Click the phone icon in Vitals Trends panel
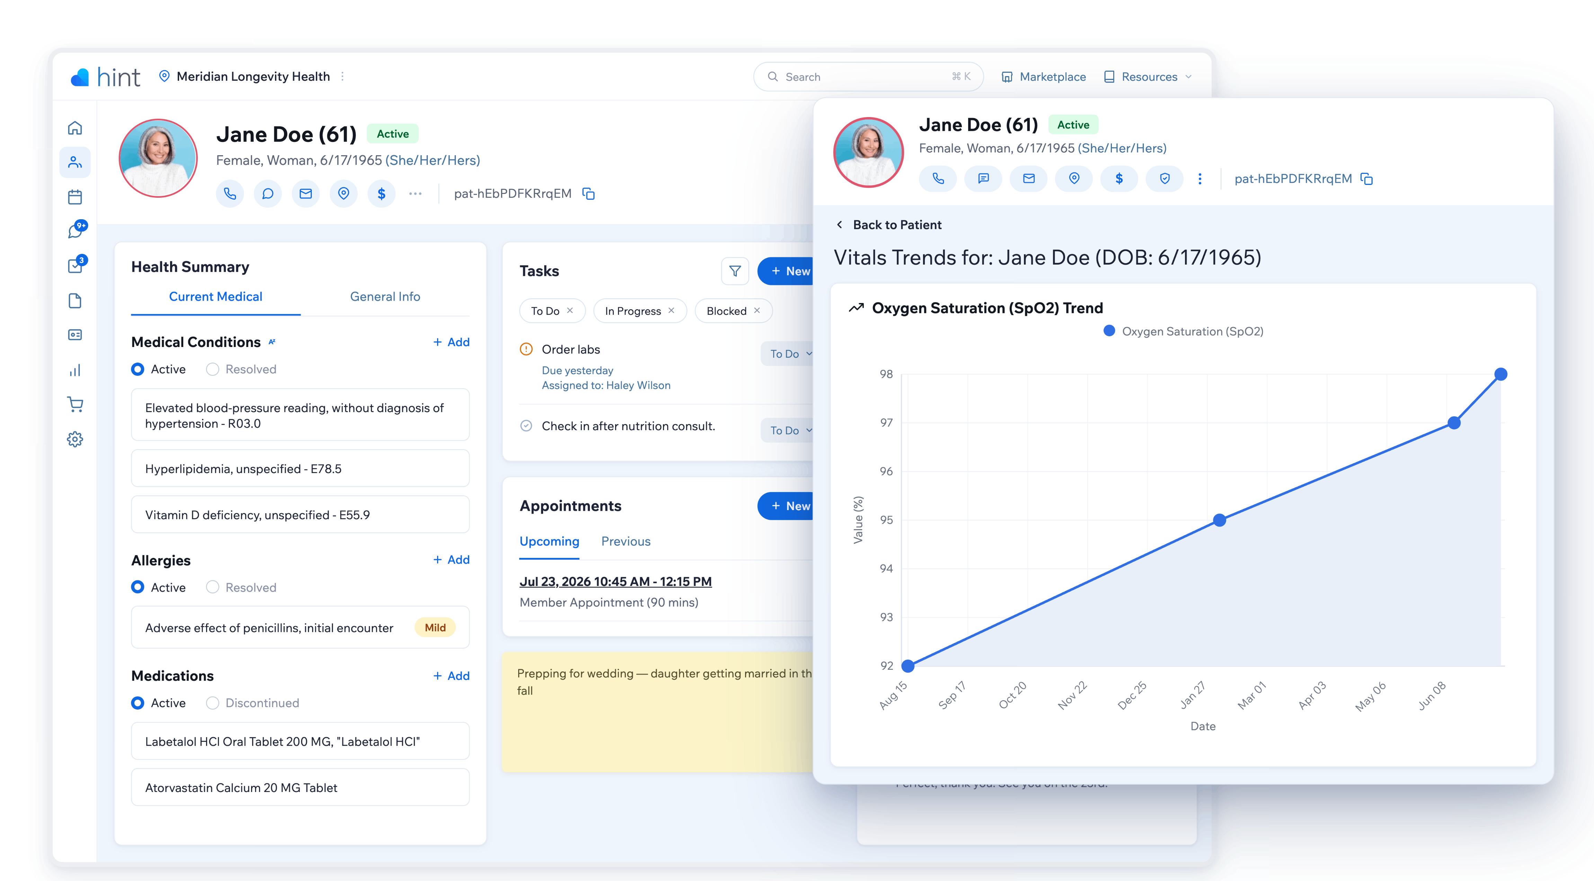Screen dimensions: 1594x881 pos(938,179)
